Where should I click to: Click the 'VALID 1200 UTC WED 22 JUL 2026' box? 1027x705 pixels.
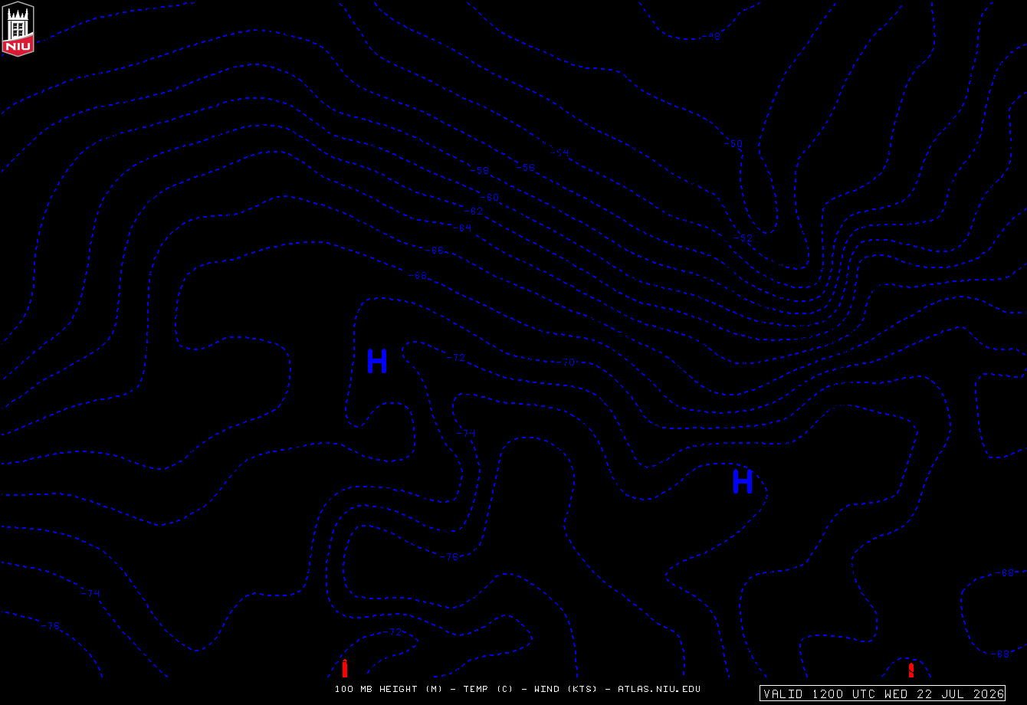coord(883,694)
